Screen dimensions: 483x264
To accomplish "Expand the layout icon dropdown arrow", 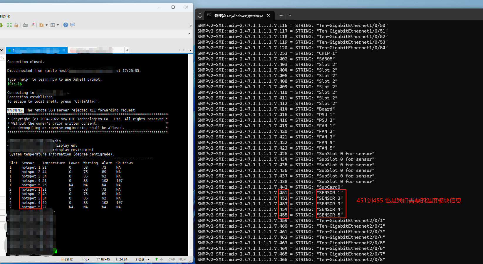I will click(x=58, y=25).
